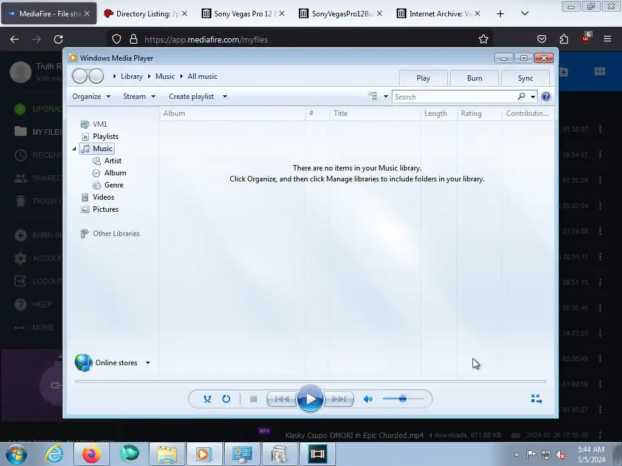Open Windows Explorer folder on the taskbar
This screenshot has height=466, width=622.
(x=167, y=454)
